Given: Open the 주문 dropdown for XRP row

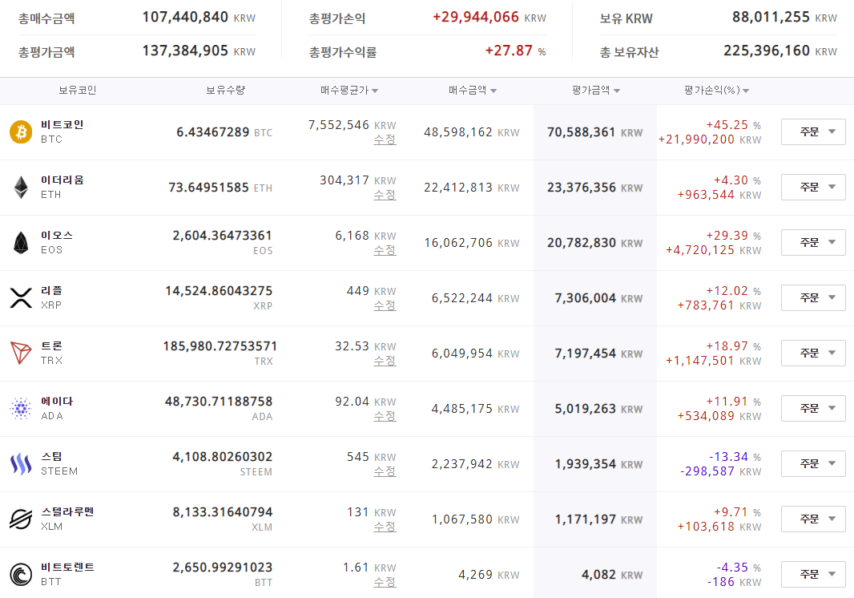Looking at the screenshot, I should (x=813, y=297).
